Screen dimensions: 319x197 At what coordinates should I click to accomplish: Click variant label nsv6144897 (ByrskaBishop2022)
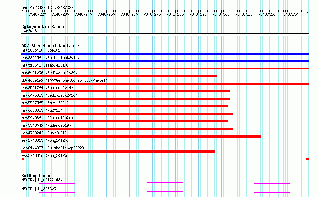click(x=53, y=148)
